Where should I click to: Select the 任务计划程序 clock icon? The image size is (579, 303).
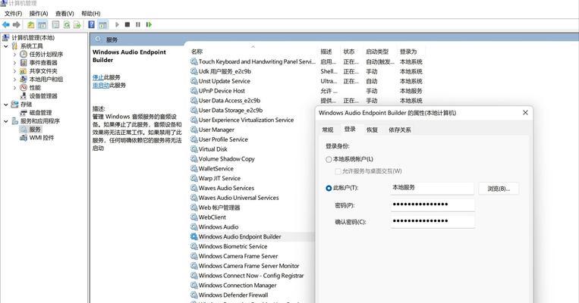tap(24, 55)
